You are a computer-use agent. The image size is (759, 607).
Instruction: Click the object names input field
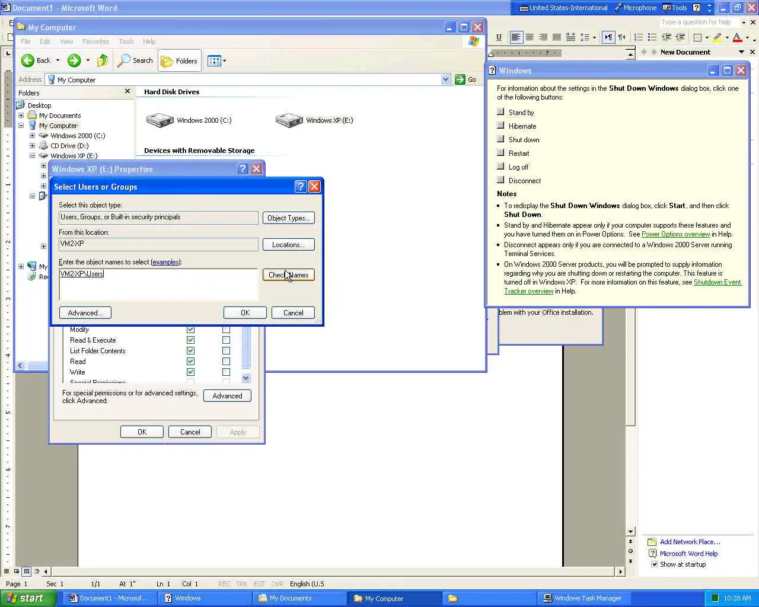pyautogui.click(x=158, y=285)
